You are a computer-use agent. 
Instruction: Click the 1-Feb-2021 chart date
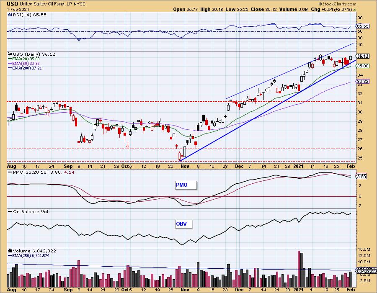pyautogui.click(x=18, y=10)
